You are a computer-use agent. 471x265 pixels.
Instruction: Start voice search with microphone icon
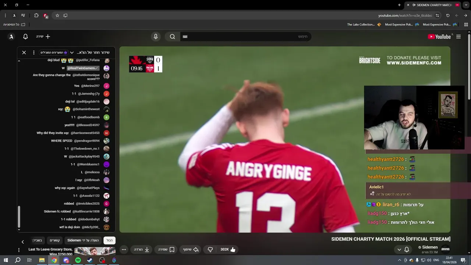click(x=156, y=36)
